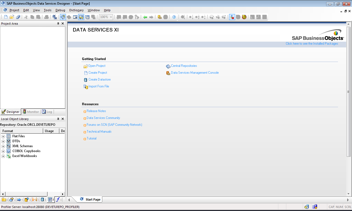This screenshot has height=211, width=352.
Task: Toggle the Local Object Library toolbar button
Action: pos(63,17)
